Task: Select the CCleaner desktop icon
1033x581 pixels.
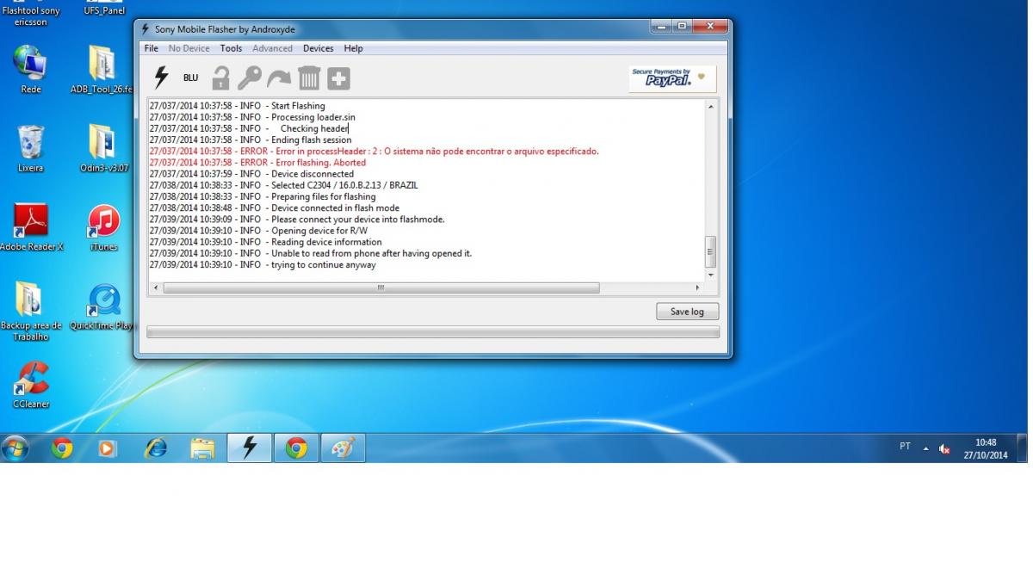Action: click(x=30, y=384)
